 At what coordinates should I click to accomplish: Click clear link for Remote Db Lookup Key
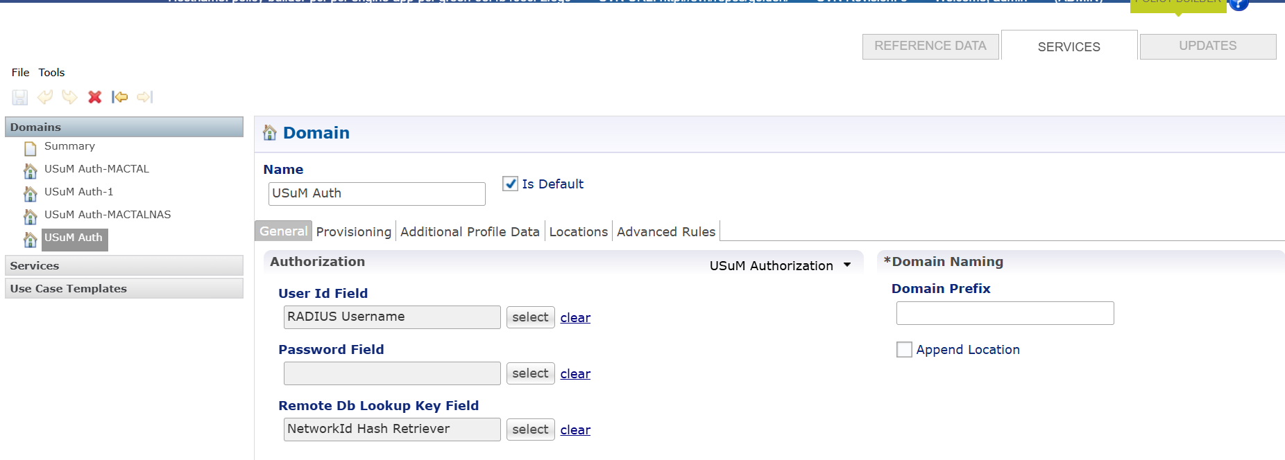(x=575, y=430)
